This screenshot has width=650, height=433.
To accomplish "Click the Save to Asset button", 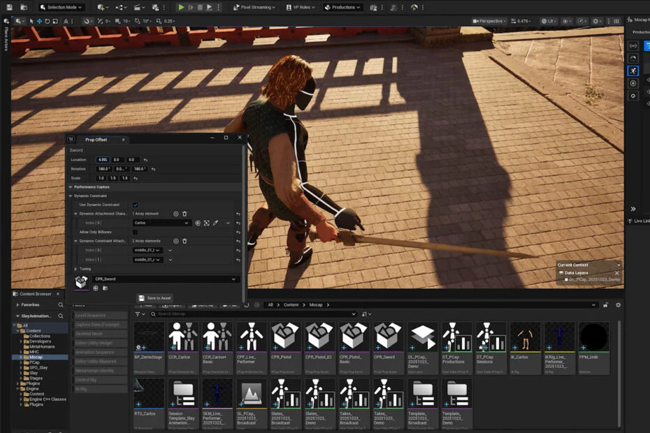I will point(154,298).
